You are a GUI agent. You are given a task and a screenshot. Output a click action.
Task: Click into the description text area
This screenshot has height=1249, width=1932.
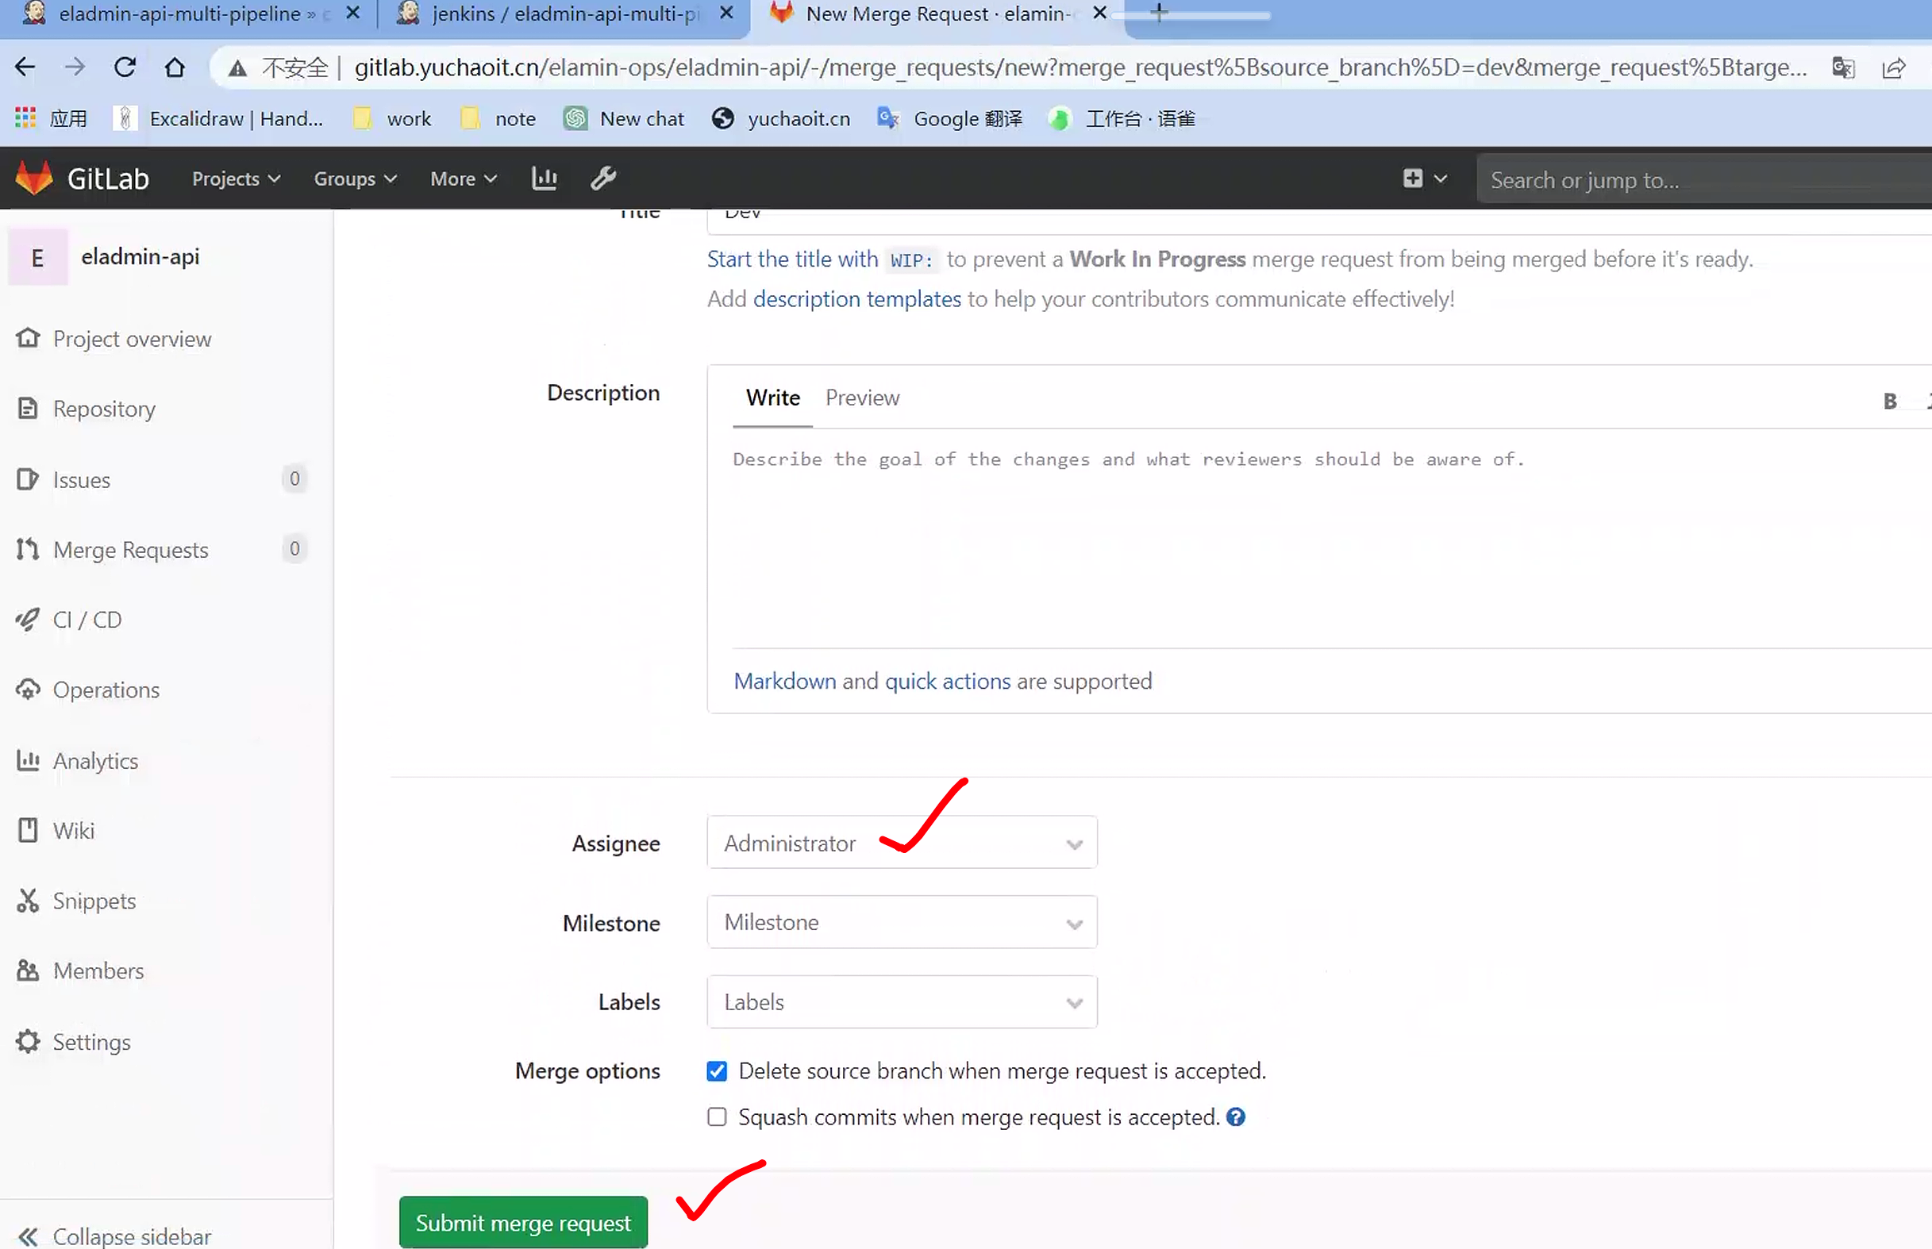tap(1298, 536)
